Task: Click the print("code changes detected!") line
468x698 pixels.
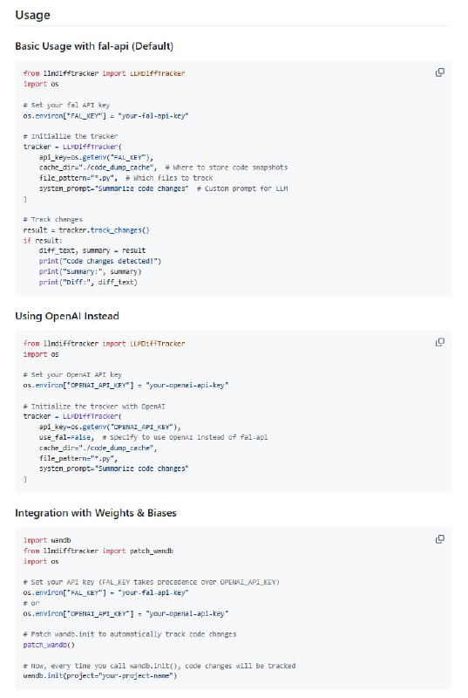Action: pyautogui.click(x=100, y=261)
